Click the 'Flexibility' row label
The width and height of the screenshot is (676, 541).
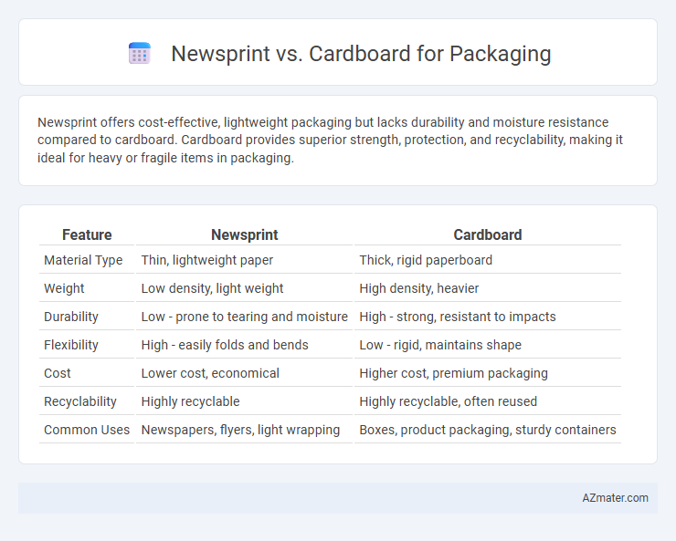[71, 345]
